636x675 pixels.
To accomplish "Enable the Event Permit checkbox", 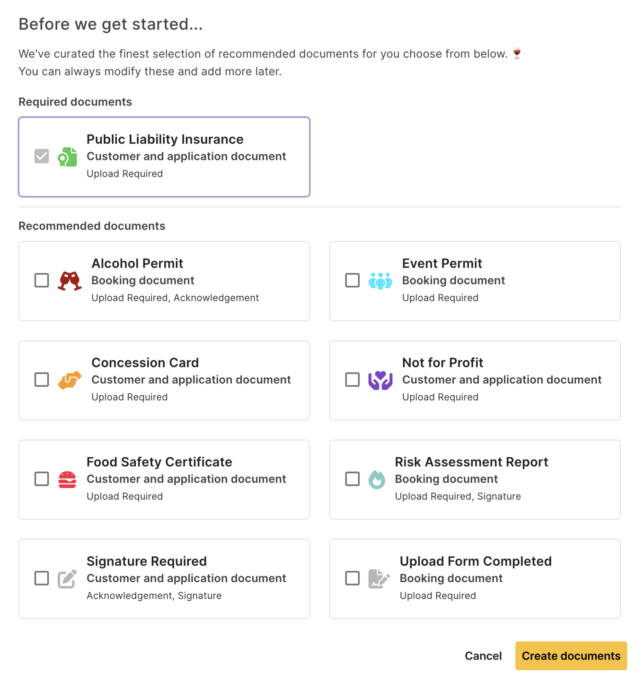I will (x=353, y=280).
